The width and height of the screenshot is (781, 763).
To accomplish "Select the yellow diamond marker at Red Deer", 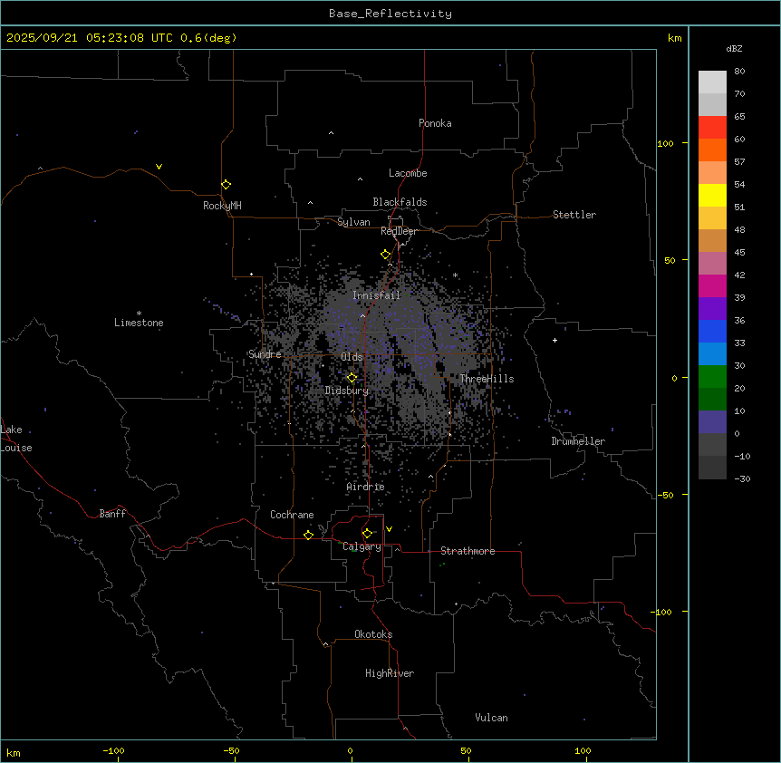I will pyautogui.click(x=386, y=255).
